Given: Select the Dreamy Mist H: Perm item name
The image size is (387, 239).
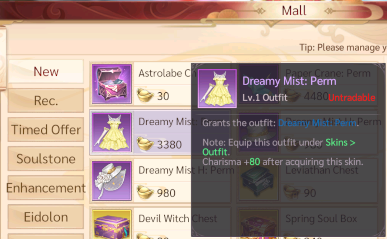Looking at the screenshot, I should 186,170.
